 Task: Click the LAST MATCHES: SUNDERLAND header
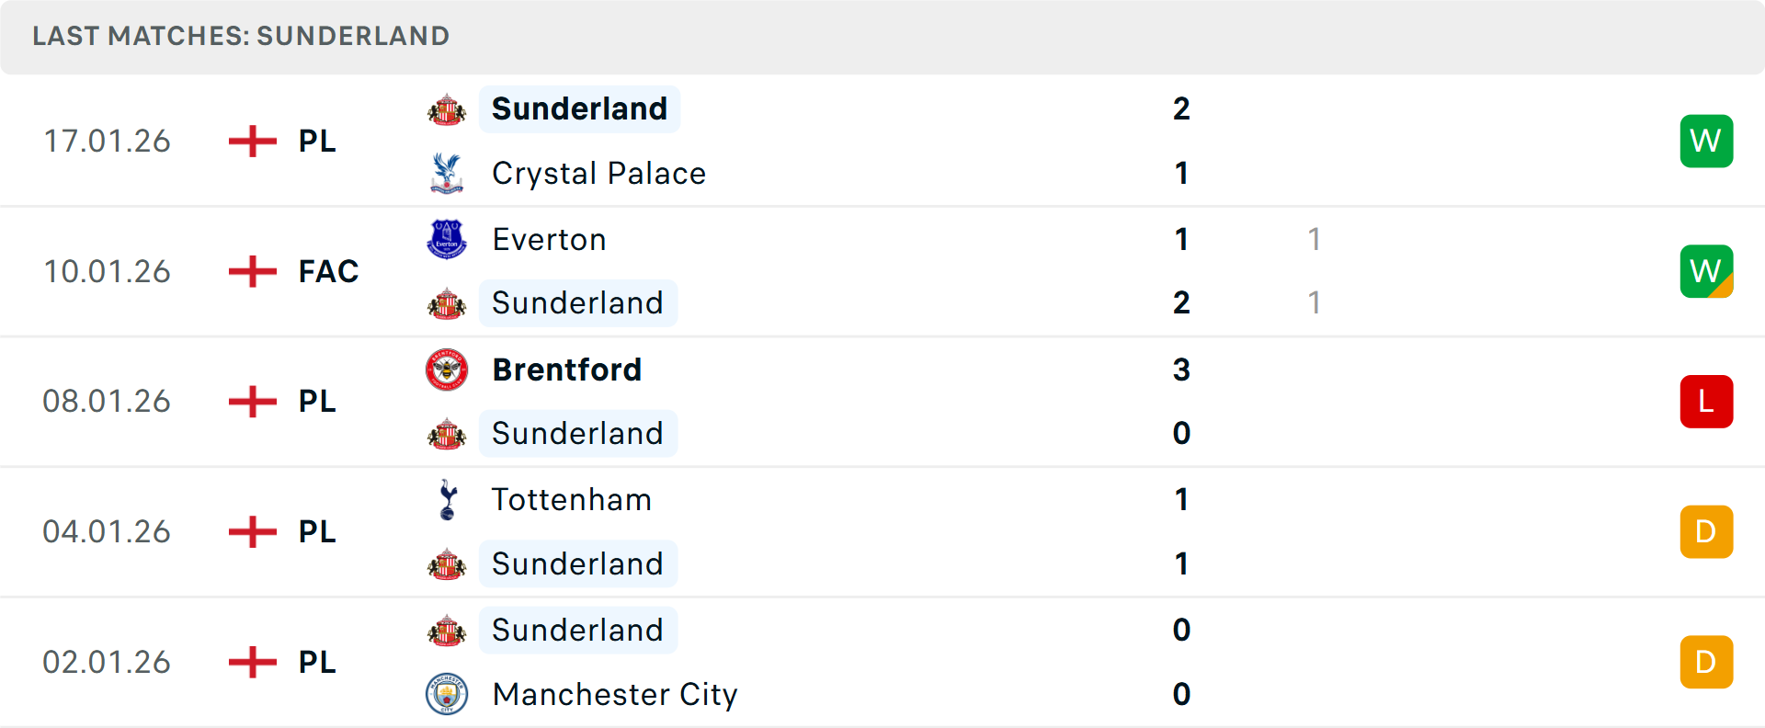click(x=241, y=36)
